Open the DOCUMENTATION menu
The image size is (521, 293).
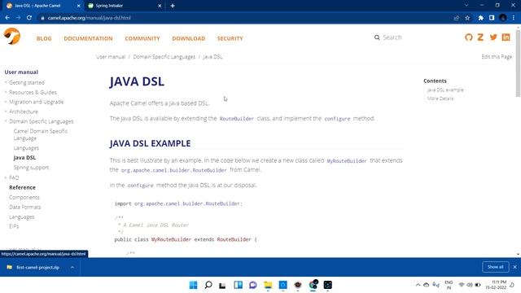tap(88, 38)
